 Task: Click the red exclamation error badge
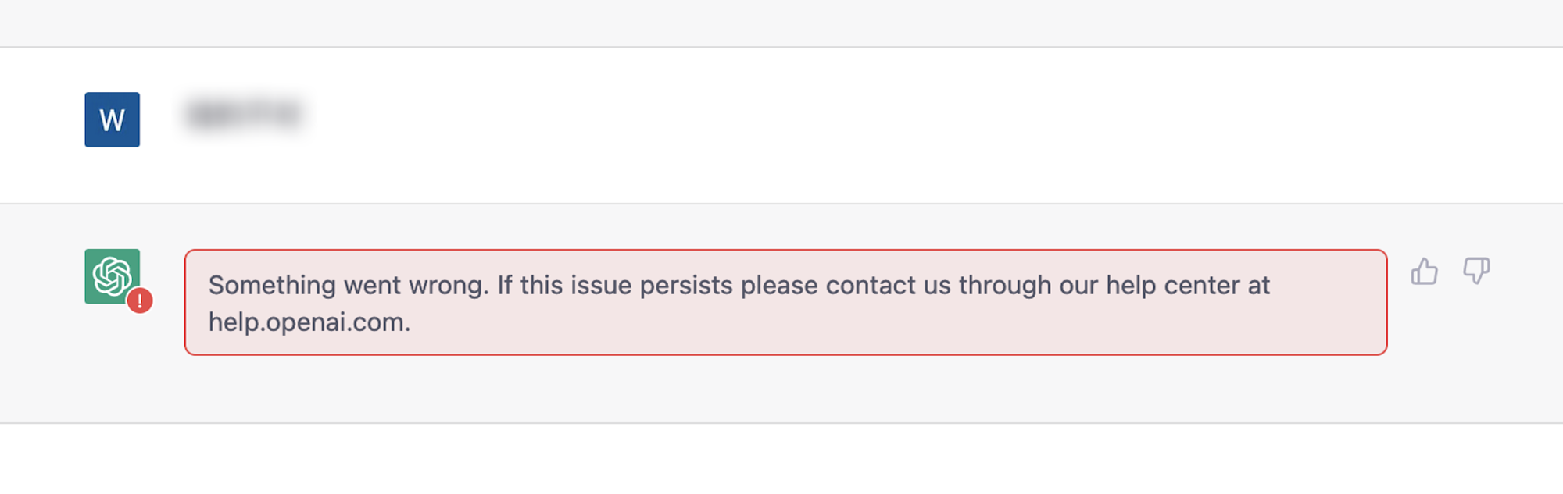tap(140, 300)
